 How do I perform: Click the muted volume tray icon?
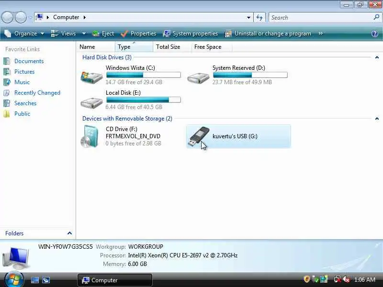click(x=346, y=279)
